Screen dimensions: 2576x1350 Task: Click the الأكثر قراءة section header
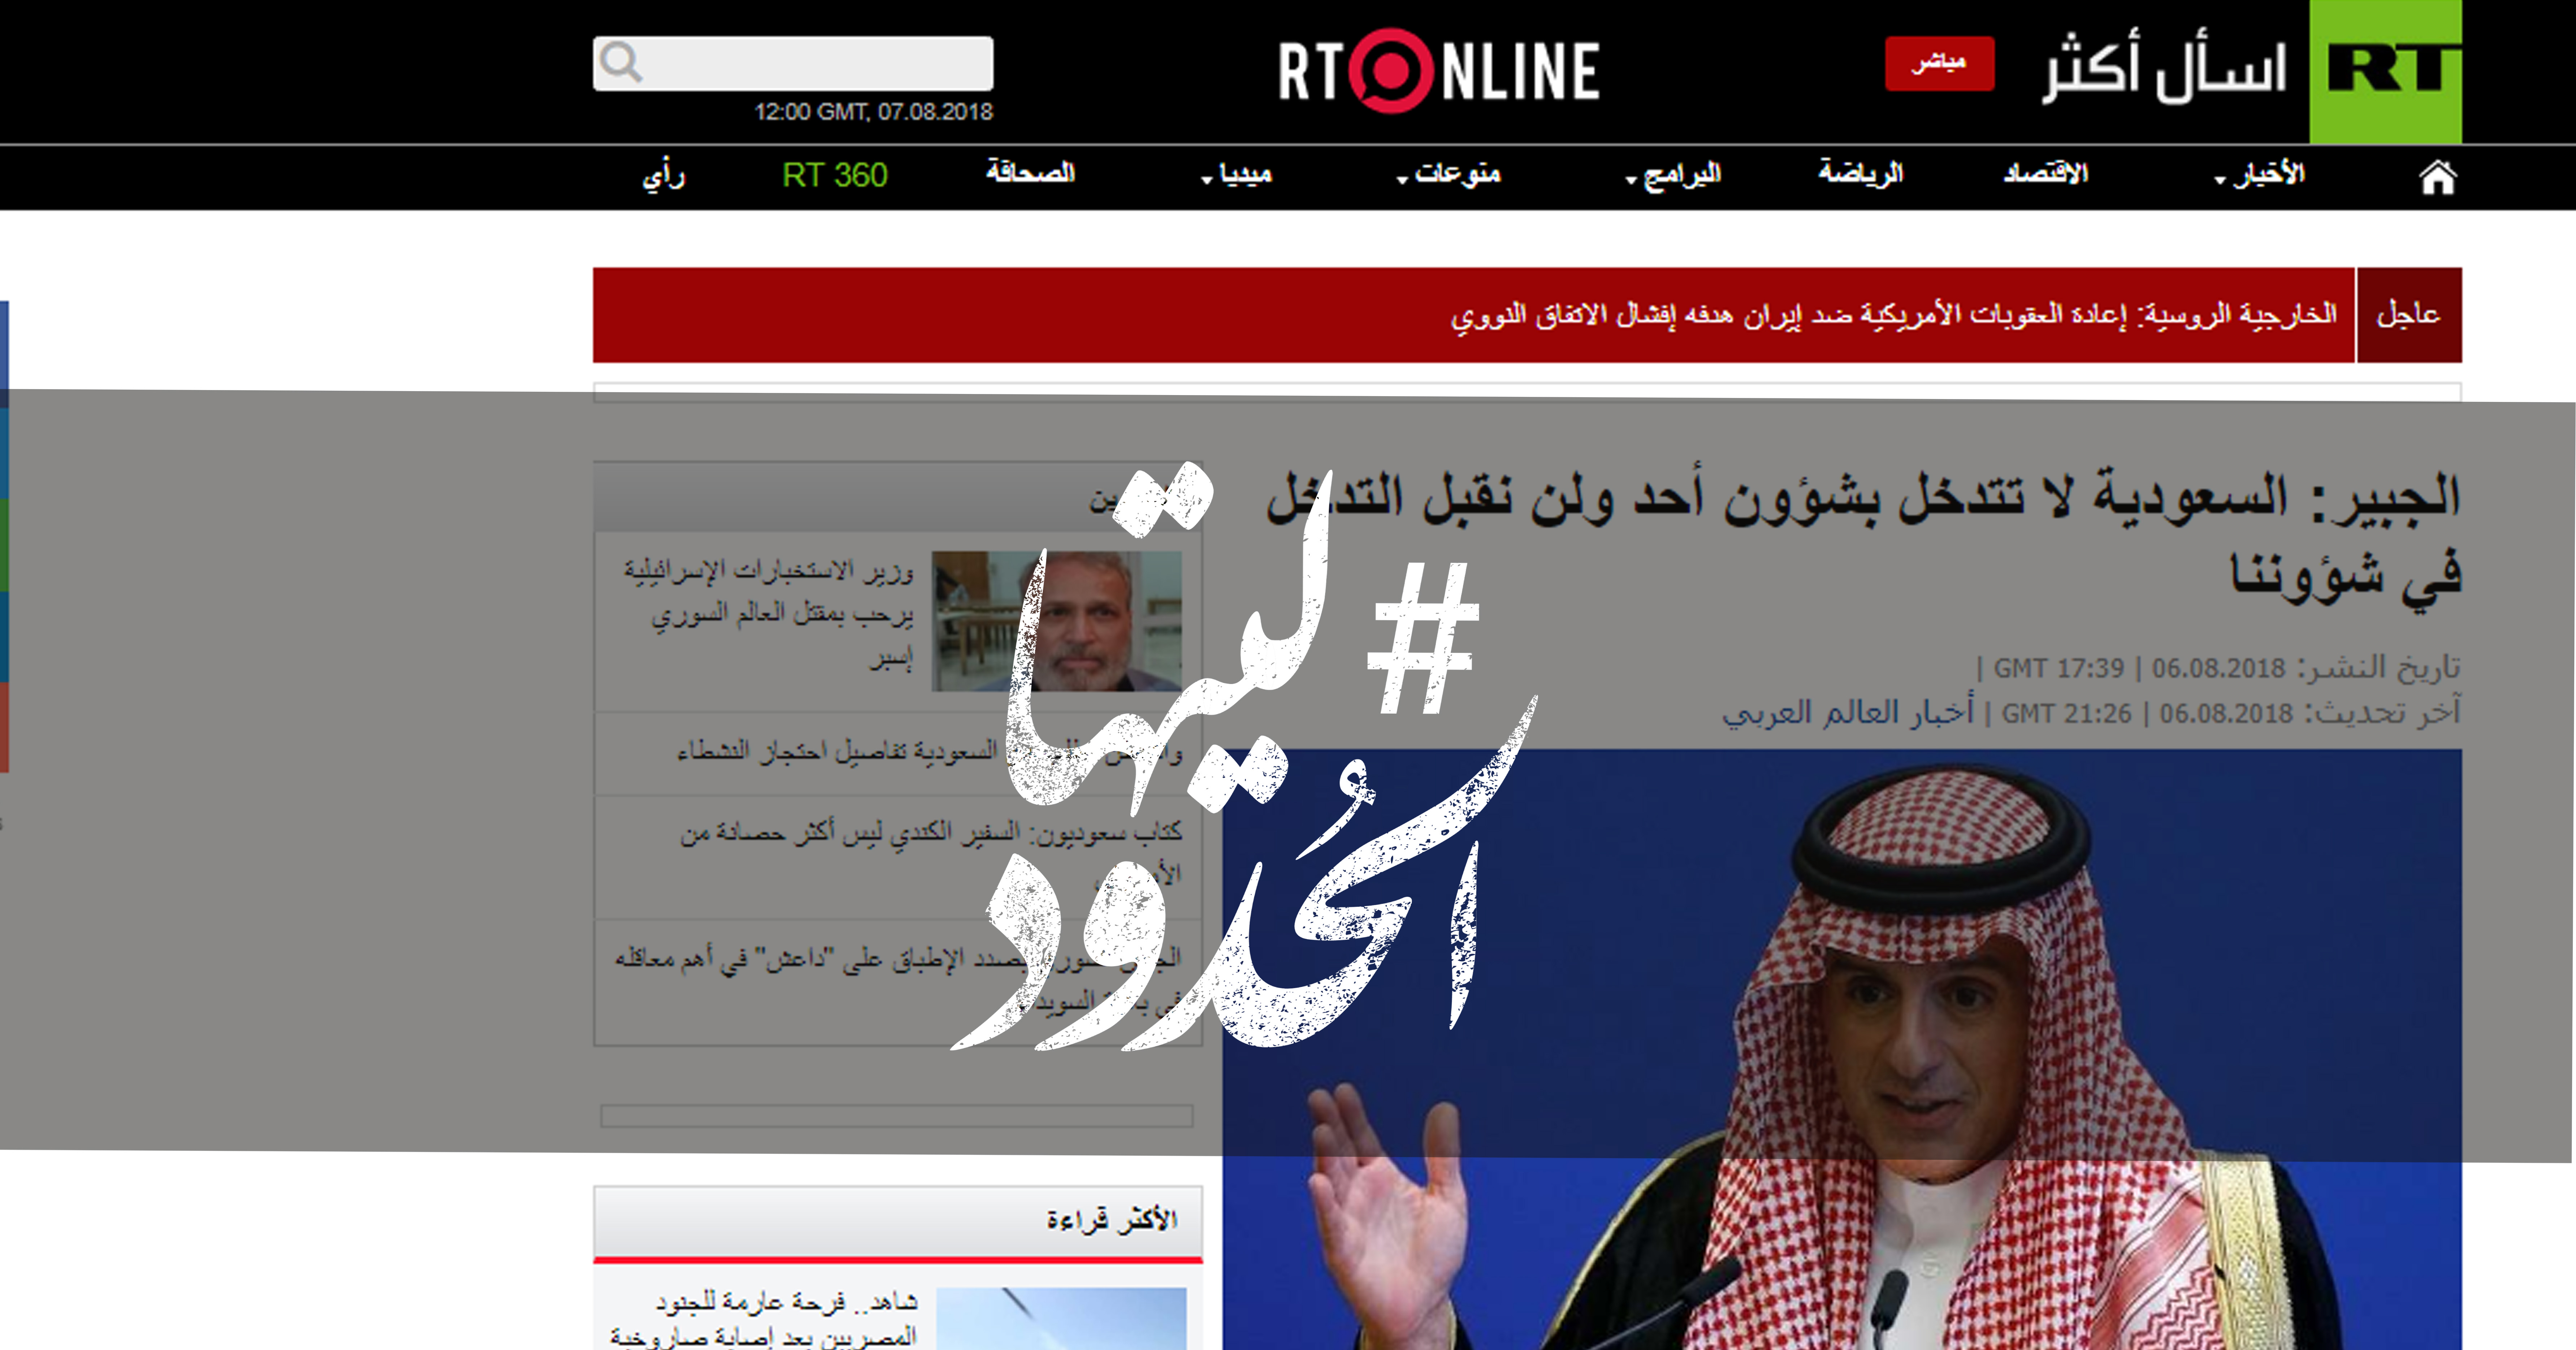898,1221
